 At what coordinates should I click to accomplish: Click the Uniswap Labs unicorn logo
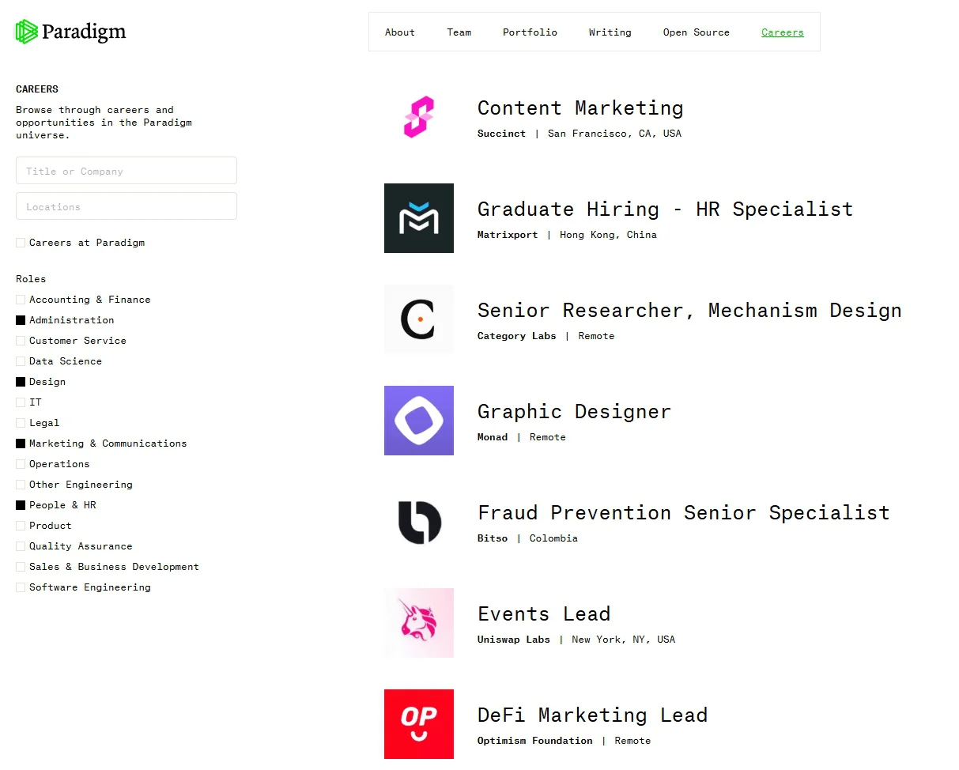(419, 623)
